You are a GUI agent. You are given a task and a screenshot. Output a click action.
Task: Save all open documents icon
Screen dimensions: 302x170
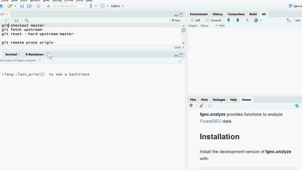(x=29, y=6)
